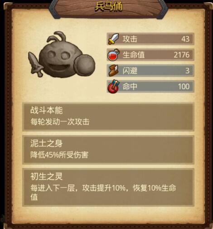Viewport: 213px width, 229px height.
Task: Click the text 降低45%所受伤害
Action: tap(59, 155)
